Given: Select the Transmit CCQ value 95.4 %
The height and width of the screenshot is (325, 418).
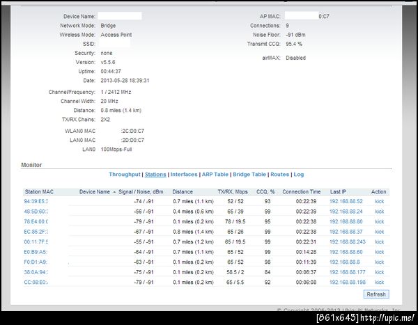Looking at the screenshot, I should coord(294,44).
